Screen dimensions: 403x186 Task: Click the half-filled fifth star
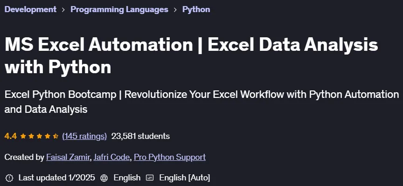(x=56, y=136)
